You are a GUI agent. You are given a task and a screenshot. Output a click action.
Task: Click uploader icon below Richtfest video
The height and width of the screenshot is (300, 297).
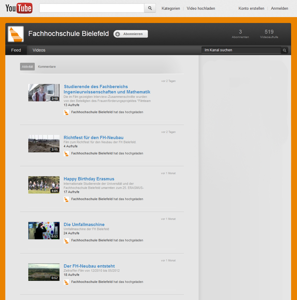(x=66, y=154)
